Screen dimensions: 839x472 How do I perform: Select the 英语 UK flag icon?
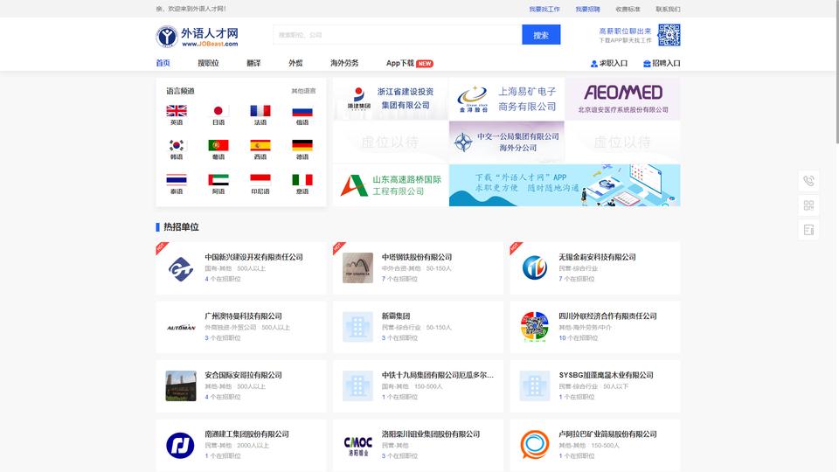point(176,111)
